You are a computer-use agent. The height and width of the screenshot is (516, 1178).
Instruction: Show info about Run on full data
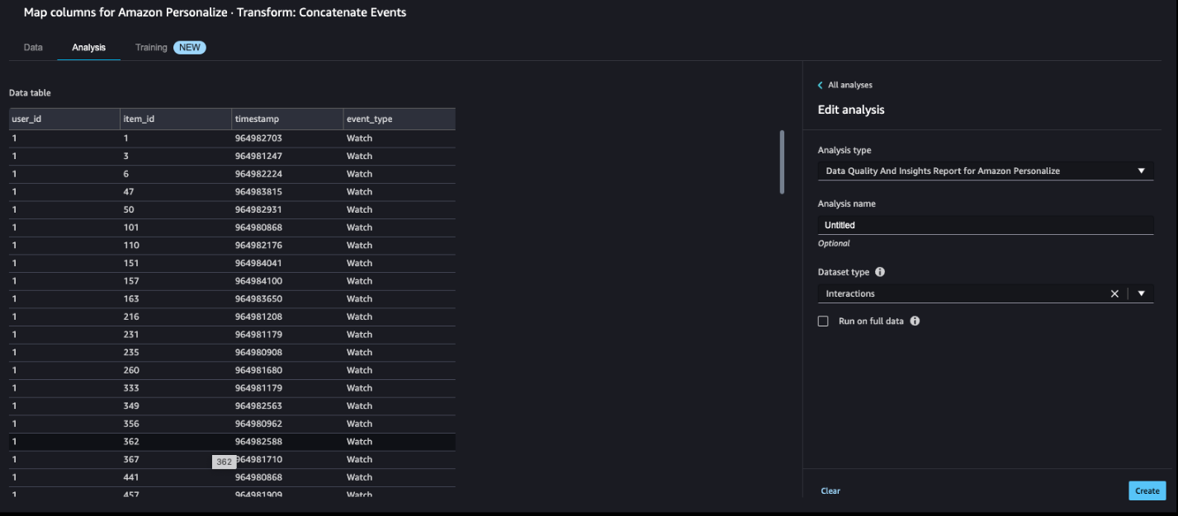tap(915, 321)
